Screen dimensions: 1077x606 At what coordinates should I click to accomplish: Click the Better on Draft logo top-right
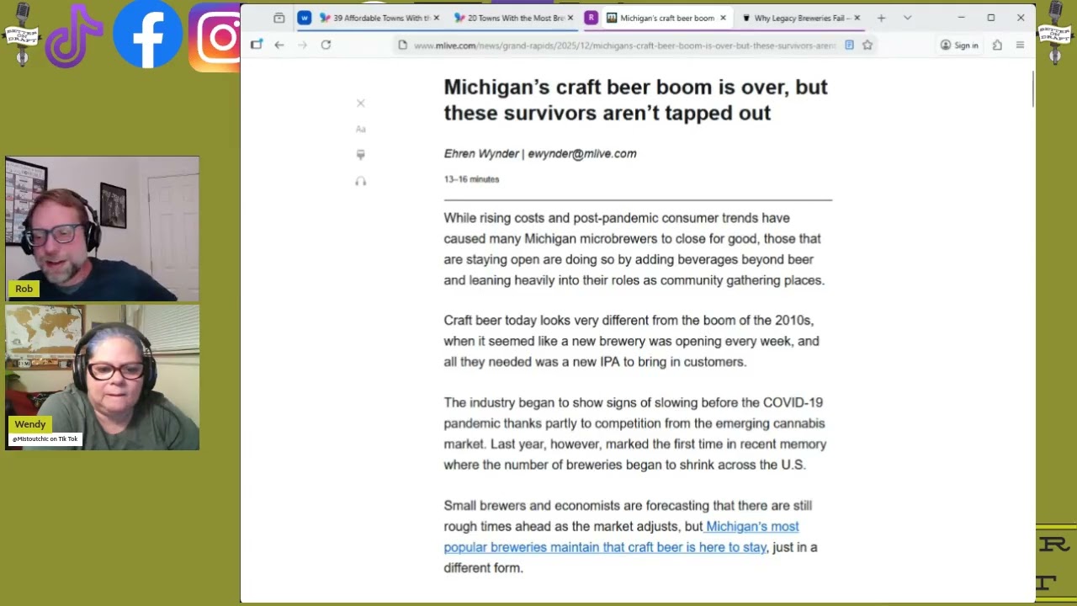coord(1055,34)
